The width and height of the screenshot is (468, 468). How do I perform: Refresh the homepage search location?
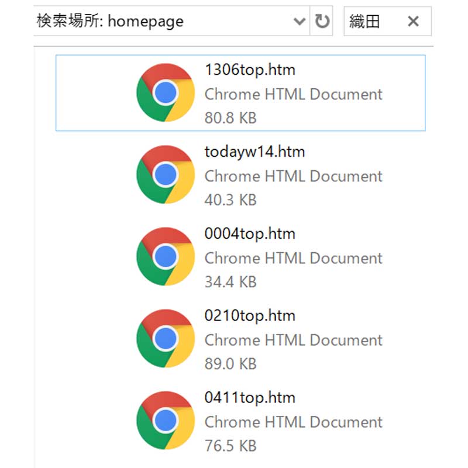[322, 21]
